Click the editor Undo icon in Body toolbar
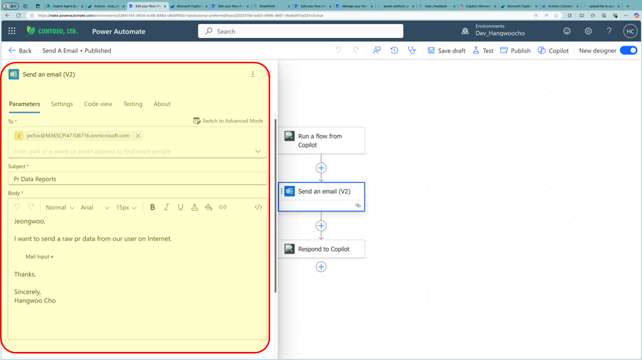 (17, 207)
